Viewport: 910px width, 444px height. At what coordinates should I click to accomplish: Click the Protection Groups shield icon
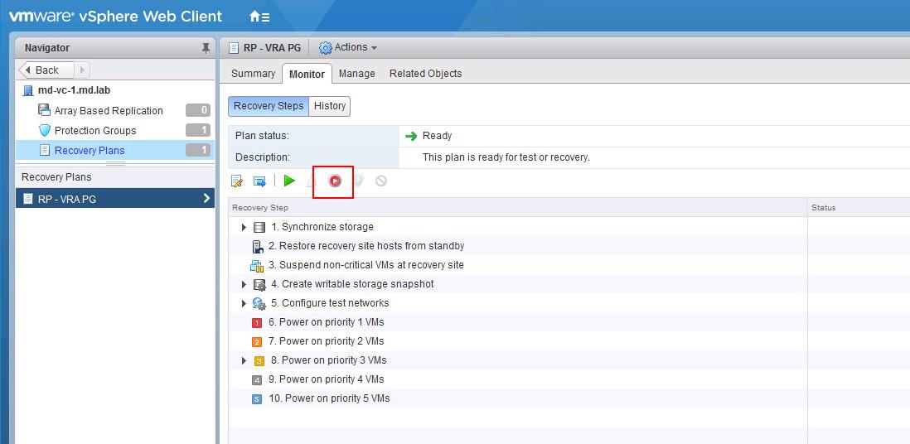pos(45,131)
